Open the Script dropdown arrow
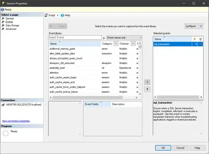 point(58,15)
